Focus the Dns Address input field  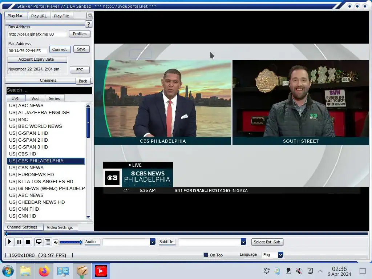point(37,34)
